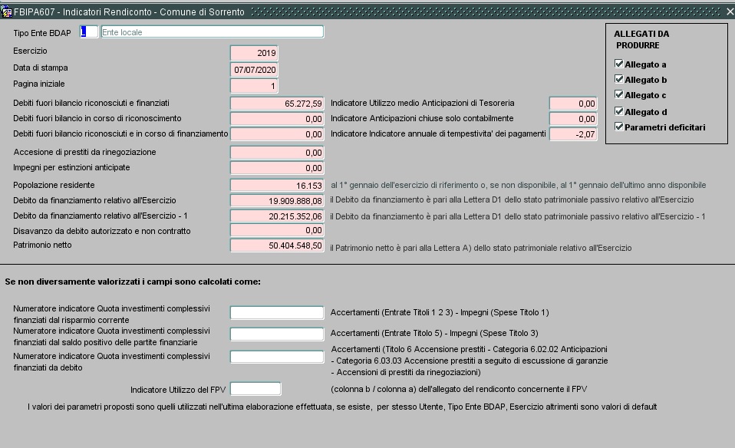Viewport: 735px width, 448px height.
Task: Click the Tipo Ente BDAP code field
Action: [88, 32]
